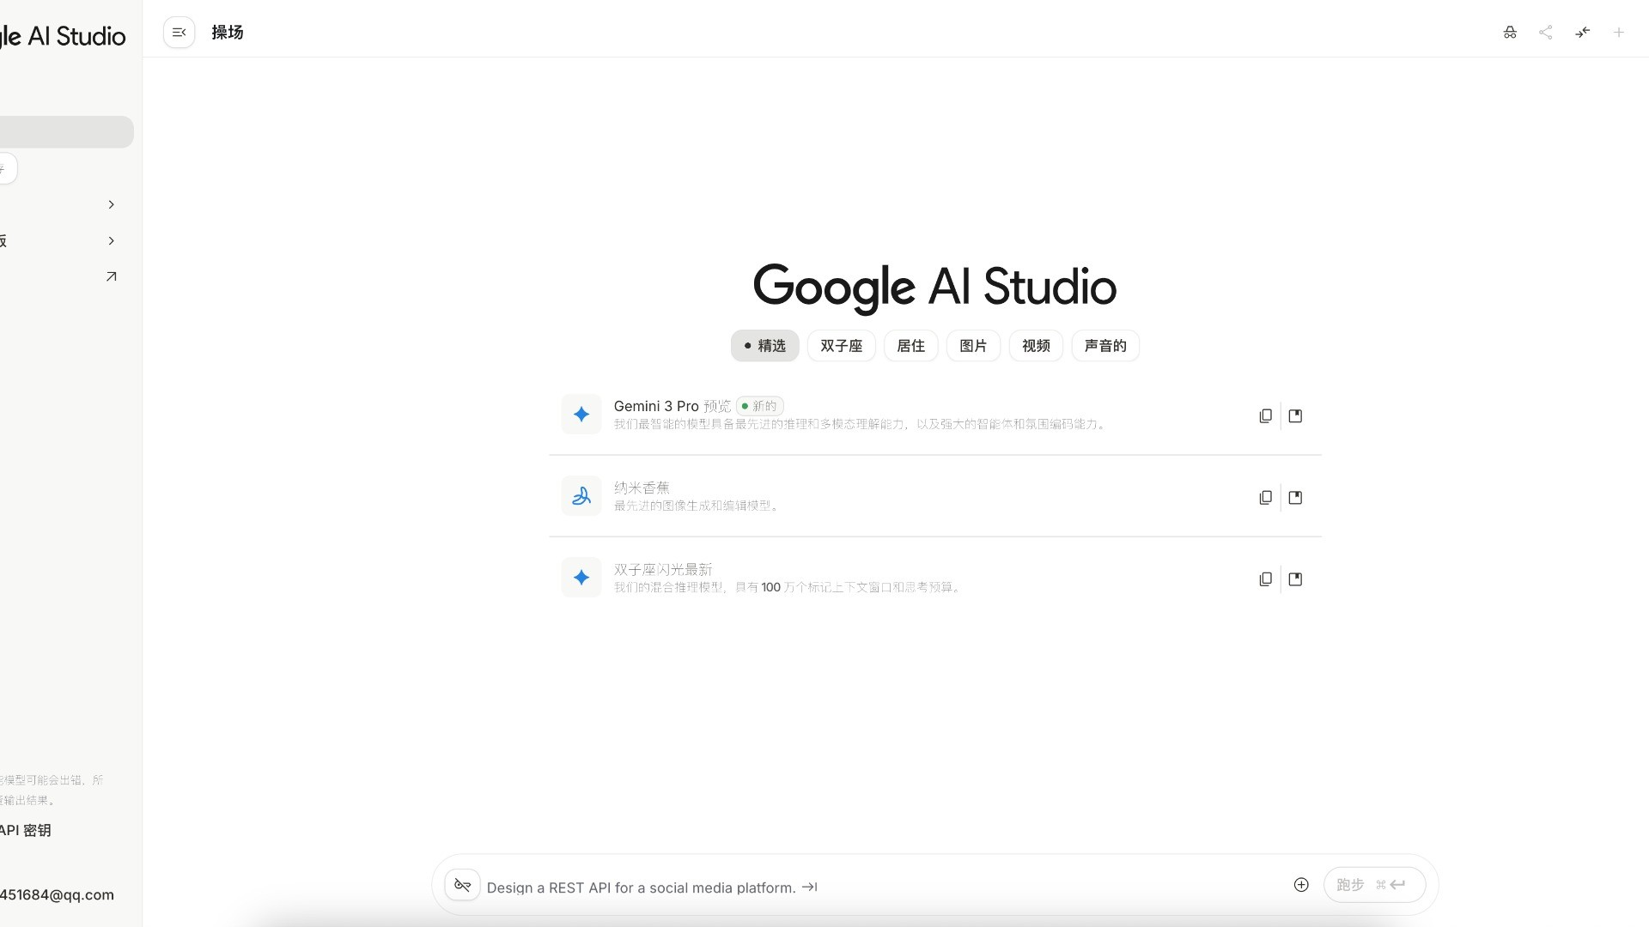The width and height of the screenshot is (1649, 927).
Task: Click the share icon in the toolbar
Action: coord(1546,33)
